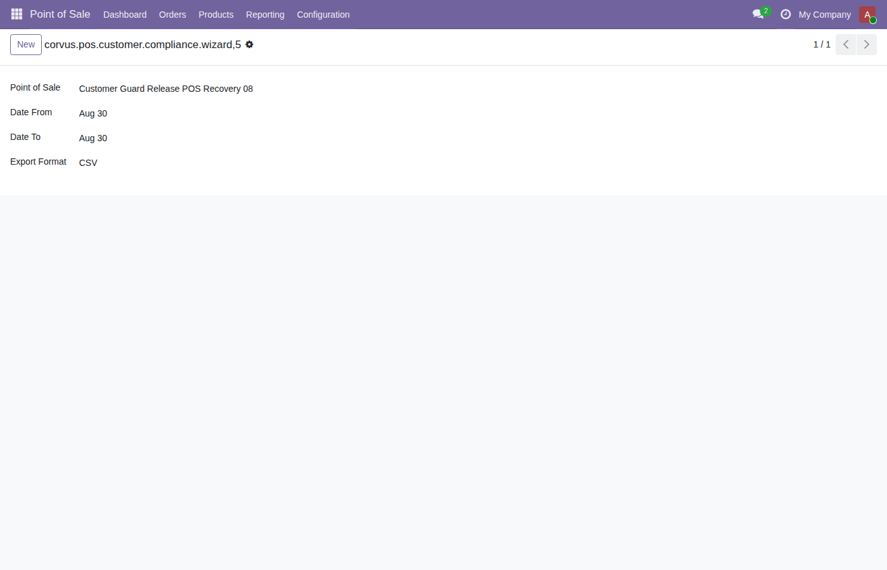
Task: Click the Export Format label
Action: (38, 161)
